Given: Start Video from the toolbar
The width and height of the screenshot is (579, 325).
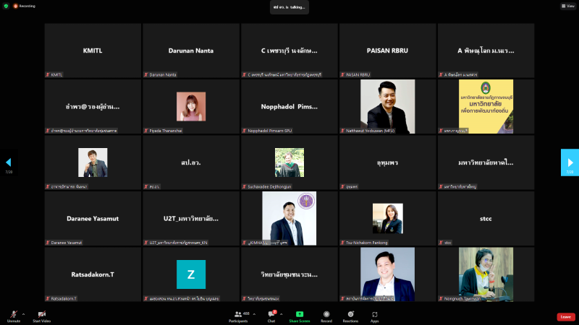Looking at the screenshot, I should coord(41,316).
